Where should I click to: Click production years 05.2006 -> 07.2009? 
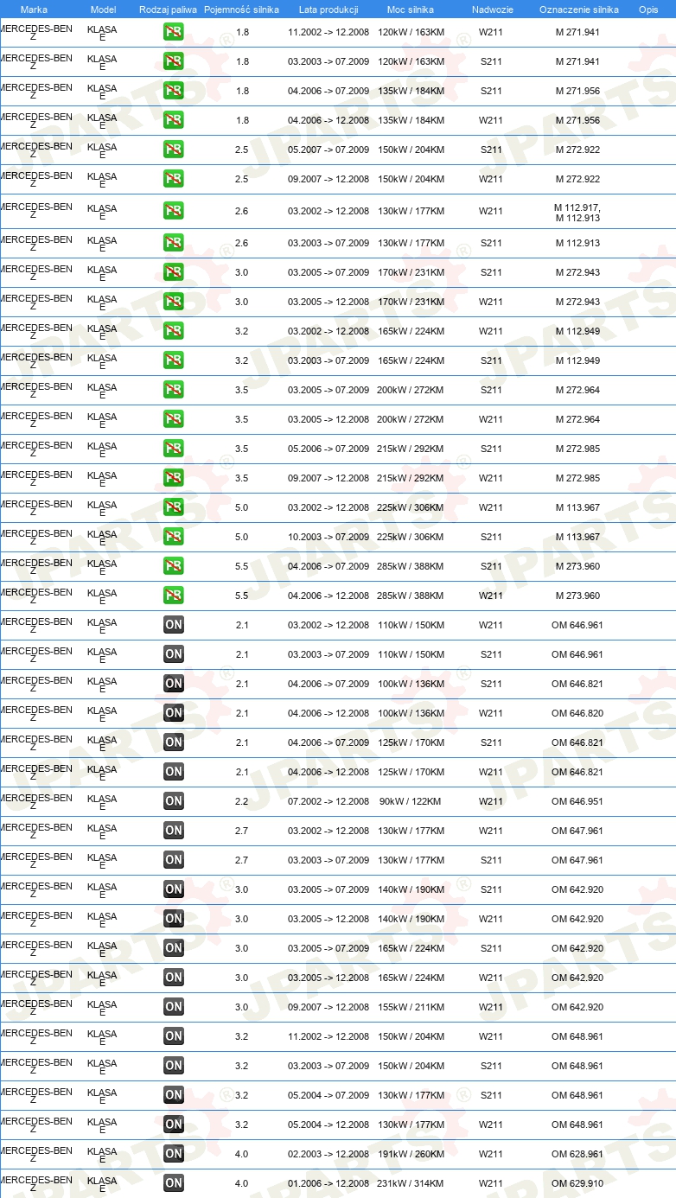coord(328,449)
